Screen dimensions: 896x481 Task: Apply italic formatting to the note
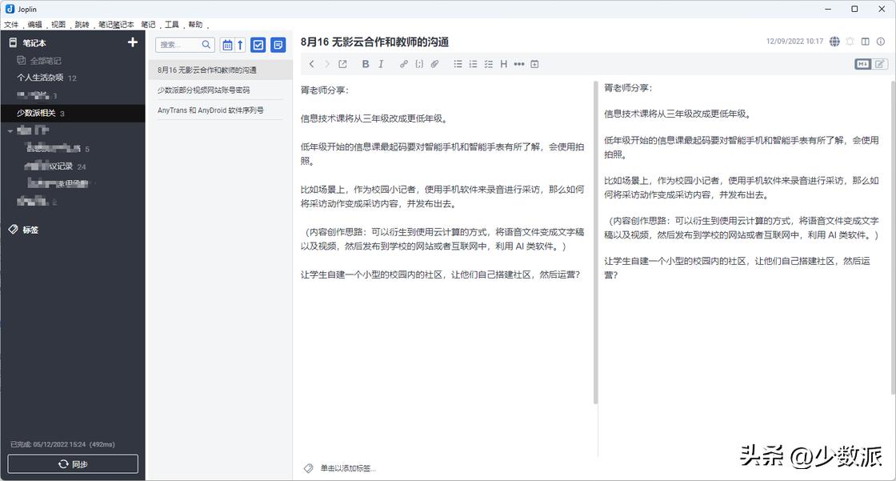pyautogui.click(x=382, y=64)
